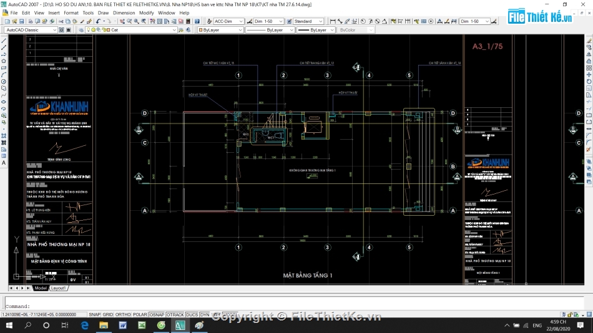Image resolution: width=593 pixels, height=333 pixels.
Task: Click the Radius Dimension icon
Action: click(x=363, y=22)
